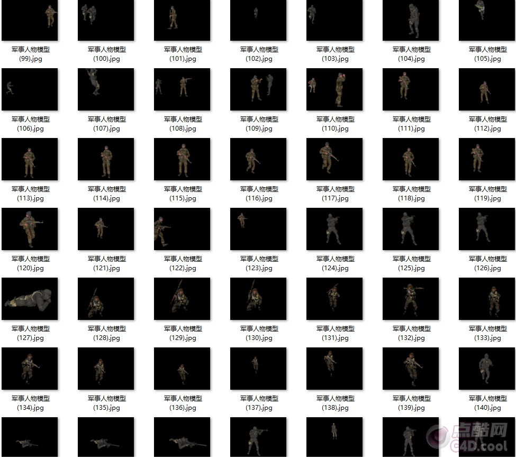The image size is (516, 459).
Task: Select thumbnail of 军事人物模型 (116).jpg
Action: [x=258, y=159]
